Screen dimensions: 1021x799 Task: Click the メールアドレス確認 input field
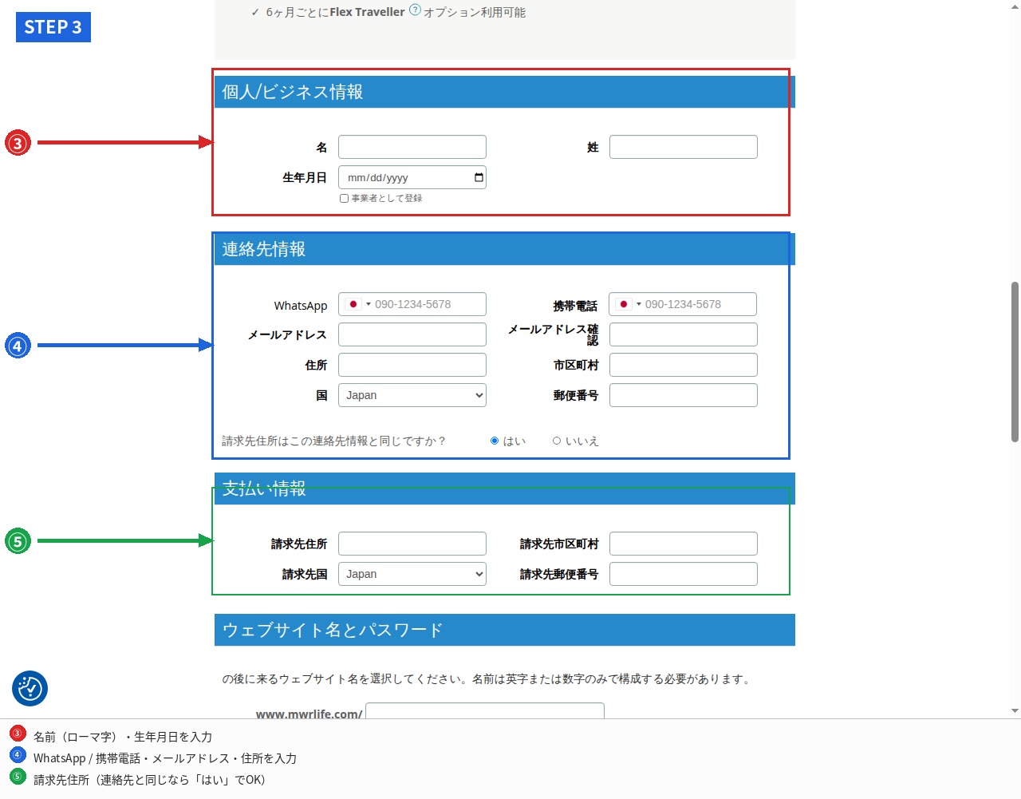point(684,334)
